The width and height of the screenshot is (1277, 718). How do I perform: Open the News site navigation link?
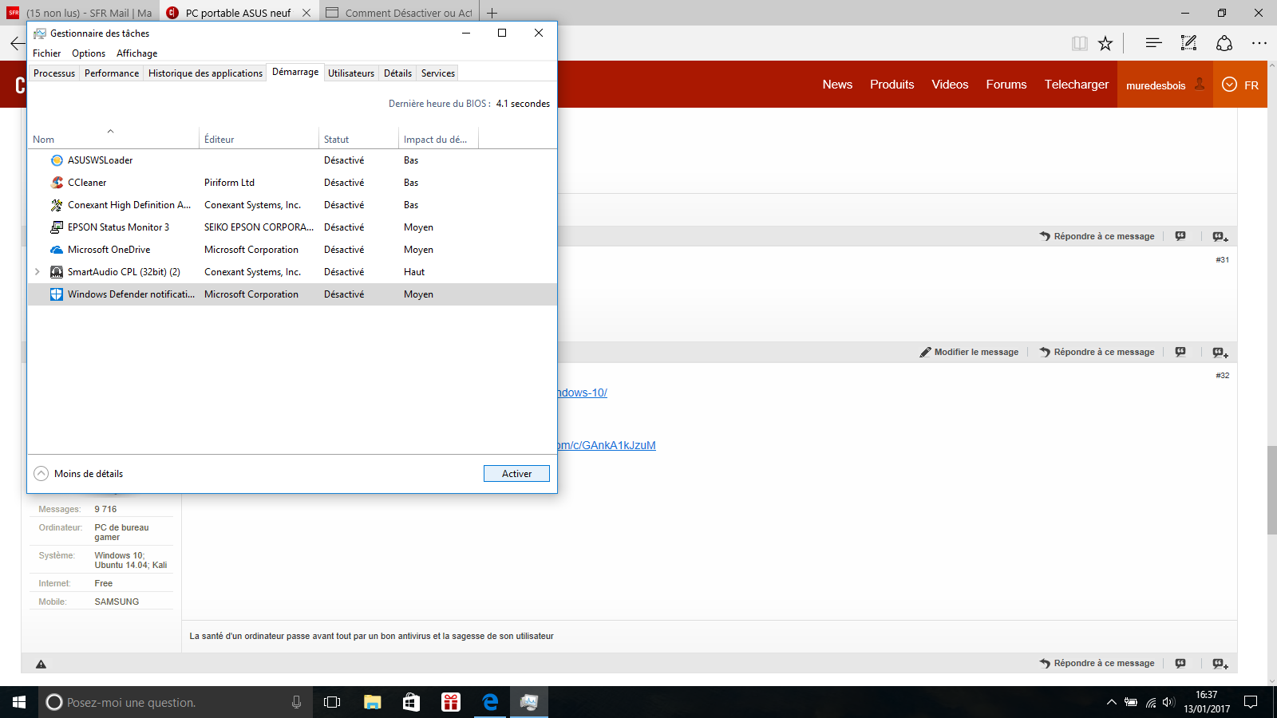click(837, 85)
